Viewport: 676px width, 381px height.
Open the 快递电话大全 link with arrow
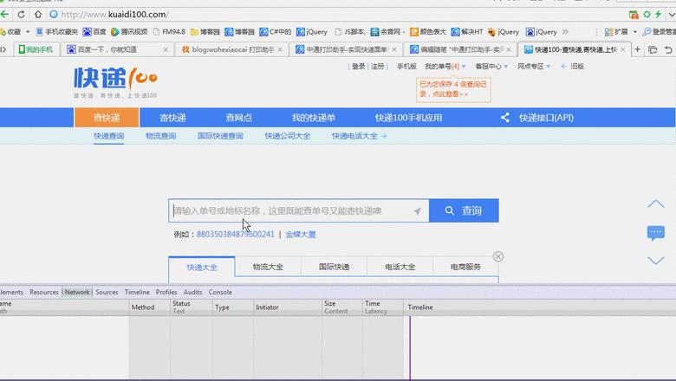359,136
